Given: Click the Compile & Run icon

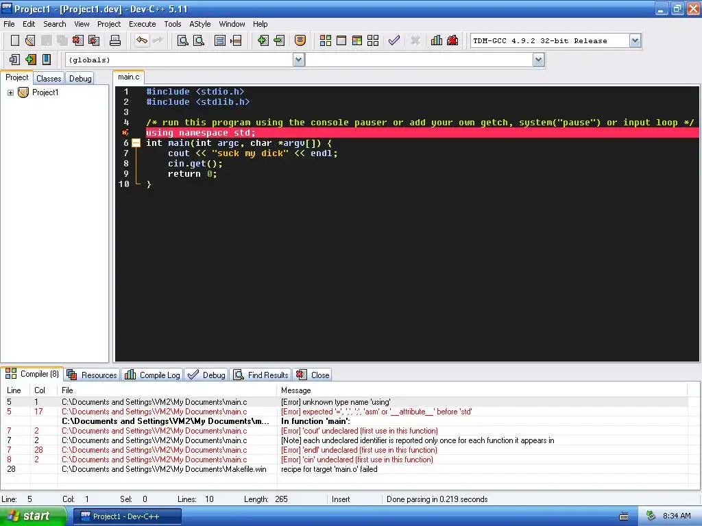Looking at the screenshot, I should [x=356, y=40].
